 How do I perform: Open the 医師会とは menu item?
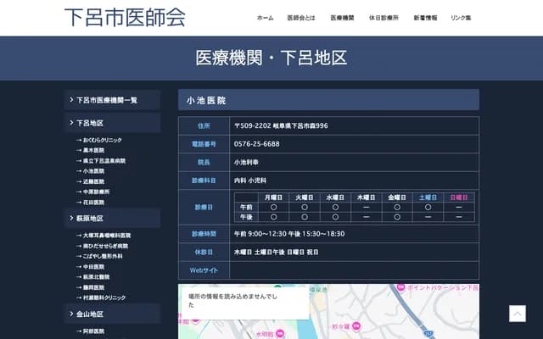(x=301, y=18)
